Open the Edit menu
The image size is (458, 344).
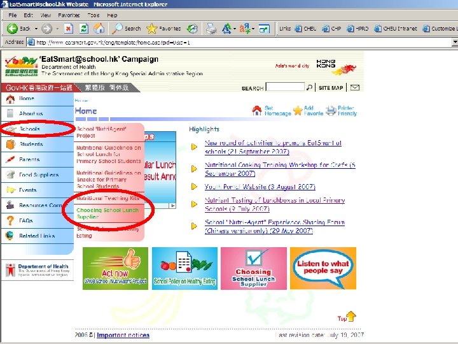28,15
